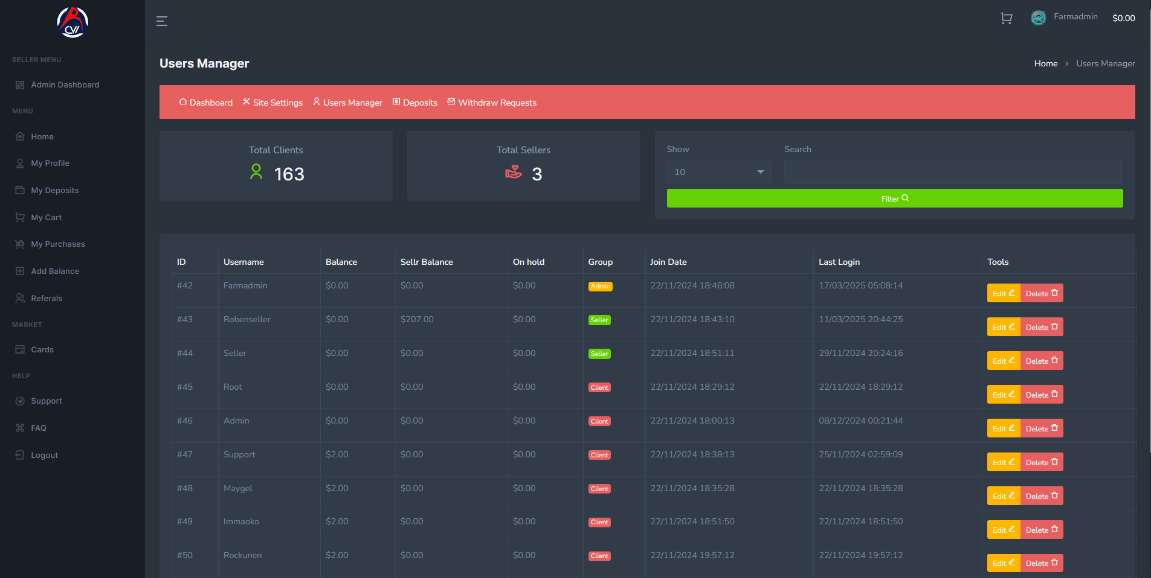1151x578 pixels.
Task: Click the Home breadcrumb link
Action: coord(1045,63)
